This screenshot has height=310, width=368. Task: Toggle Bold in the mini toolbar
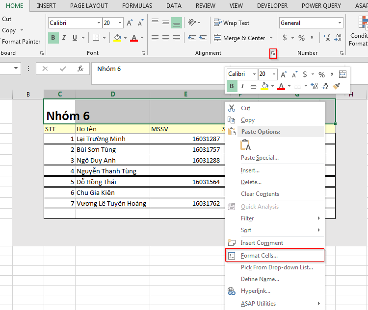coord(232,86)
